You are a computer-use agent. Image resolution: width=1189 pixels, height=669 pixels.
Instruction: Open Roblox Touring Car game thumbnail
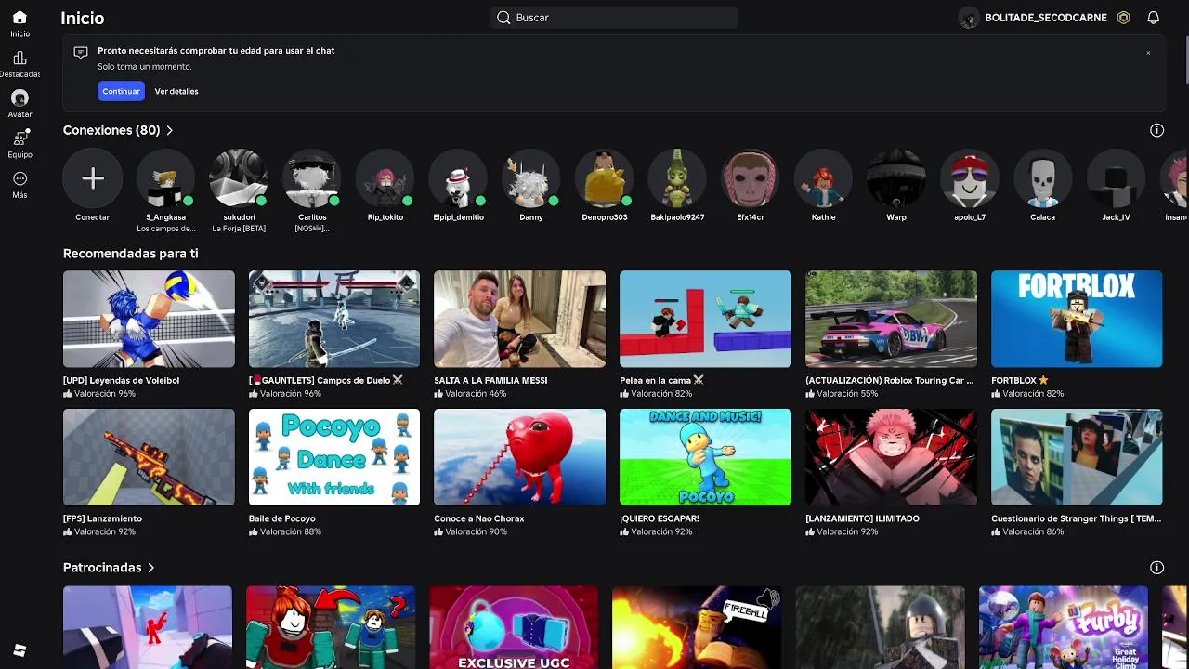point(891,319)
